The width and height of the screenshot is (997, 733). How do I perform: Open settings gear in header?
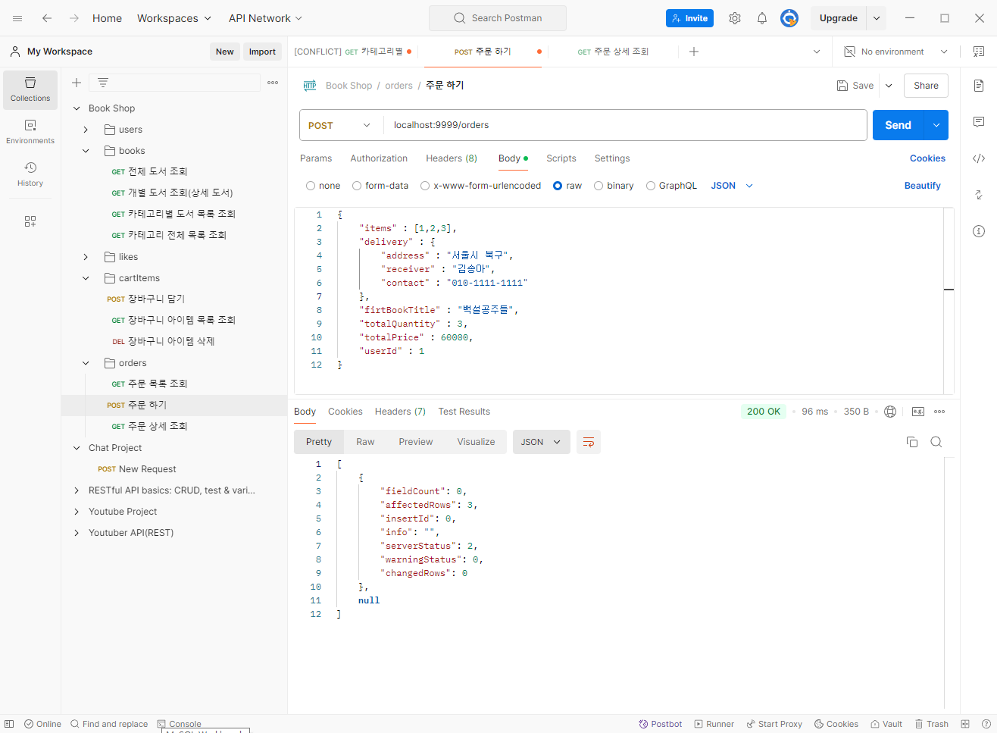point(735,18)
